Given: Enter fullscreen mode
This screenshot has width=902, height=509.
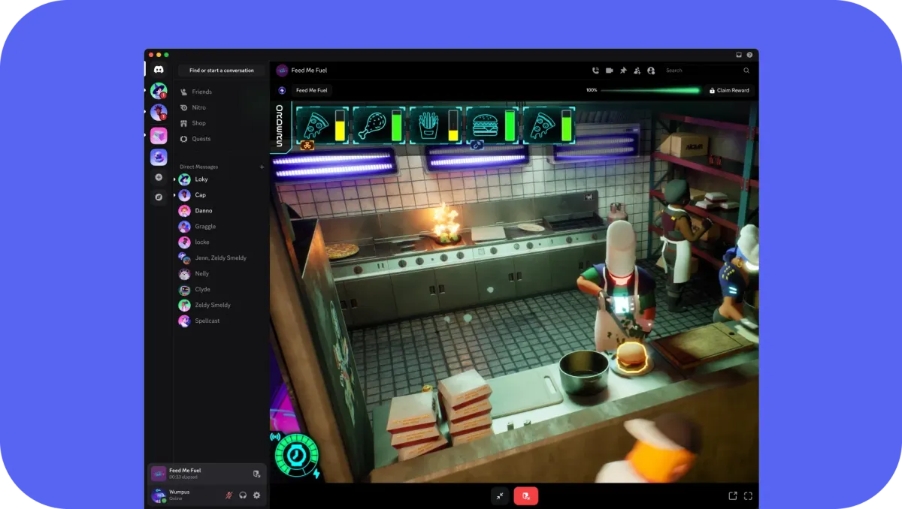Looking at the screenshot, I should coord(748,495).
